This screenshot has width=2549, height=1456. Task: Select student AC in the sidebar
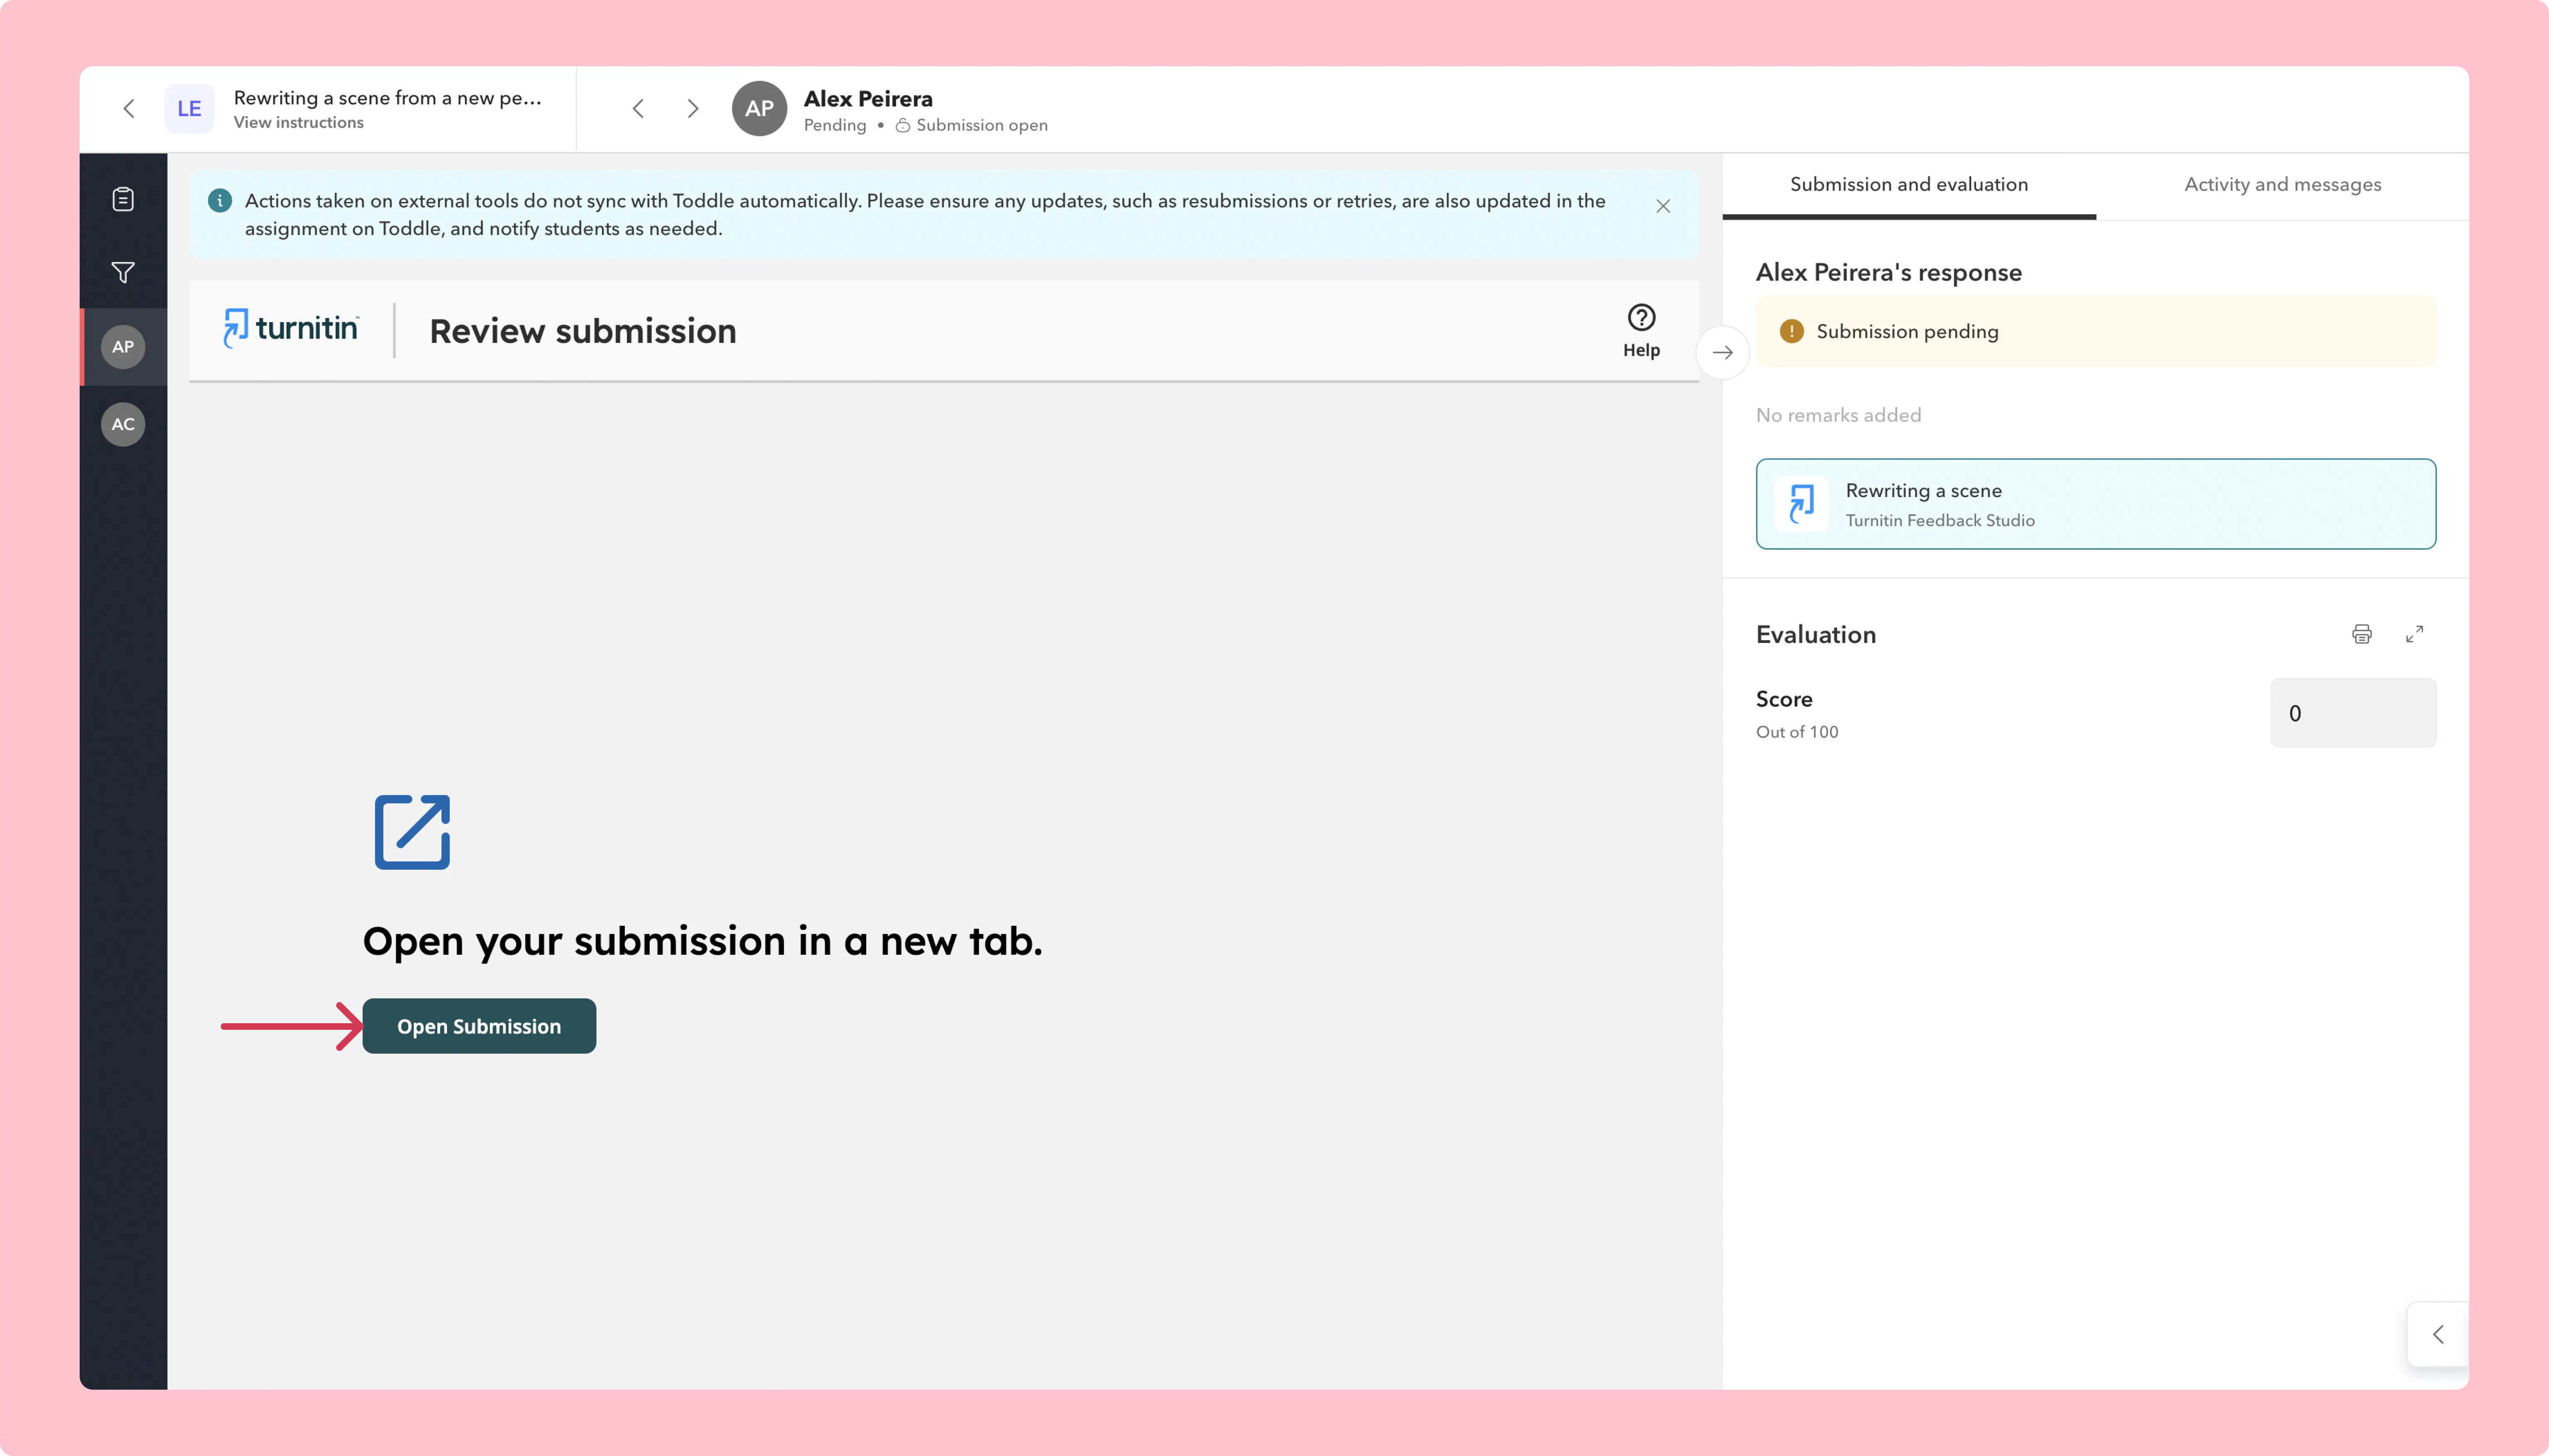(x=123, y=424)
